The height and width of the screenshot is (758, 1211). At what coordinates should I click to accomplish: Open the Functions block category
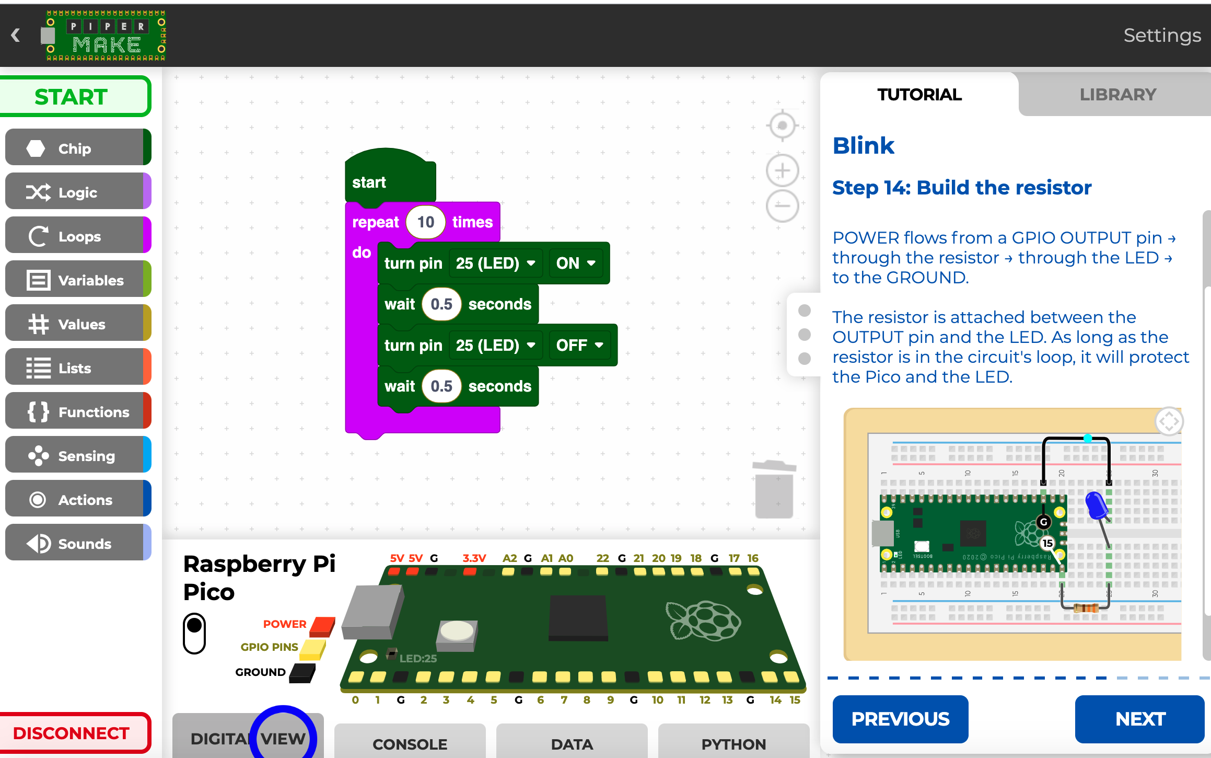[x=78, y=411]
